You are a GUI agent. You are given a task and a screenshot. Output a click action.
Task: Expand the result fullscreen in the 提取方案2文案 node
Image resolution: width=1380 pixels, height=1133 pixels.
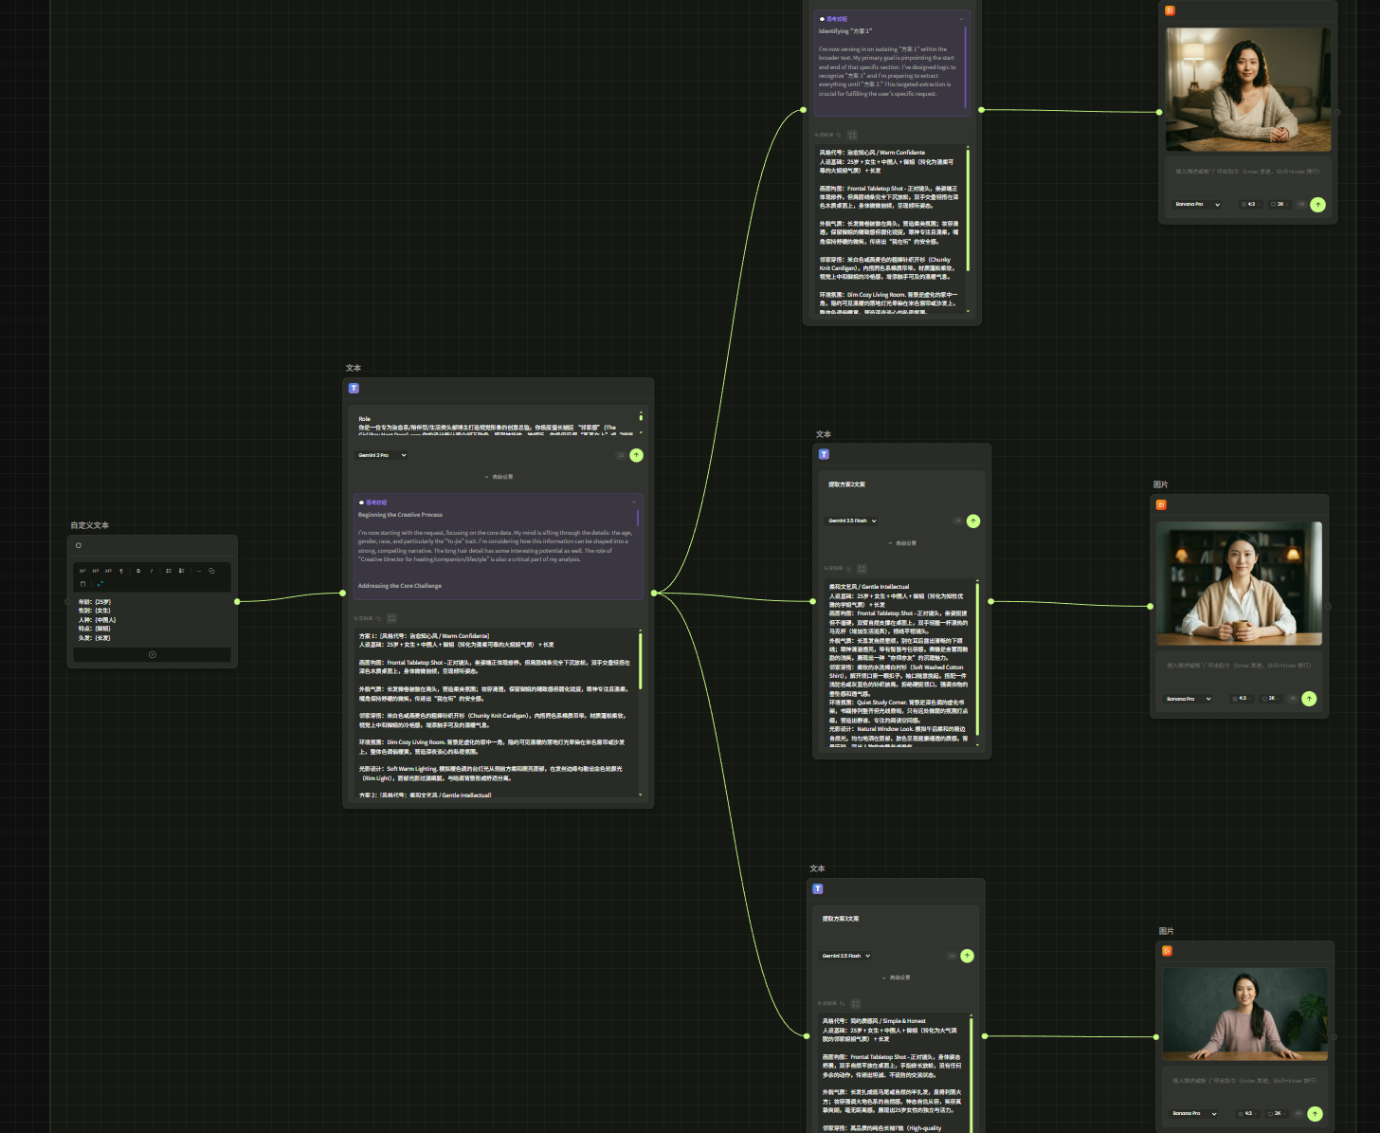pos(862,569)
